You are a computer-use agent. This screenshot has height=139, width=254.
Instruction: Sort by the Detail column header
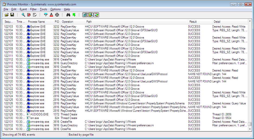pyautogui.click(x=230, y=22)
